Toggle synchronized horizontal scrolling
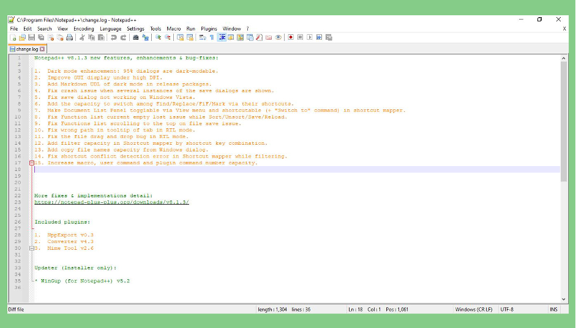 click(190, 37)
